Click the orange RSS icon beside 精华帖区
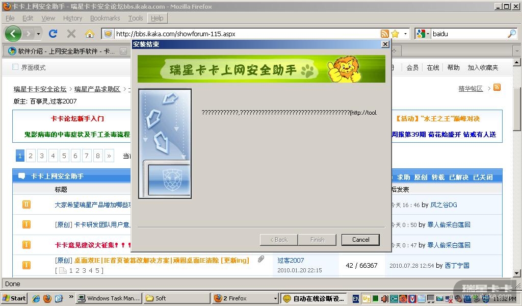 (497, 87)
